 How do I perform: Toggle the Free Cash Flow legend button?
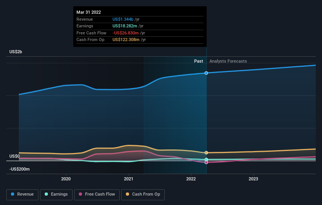(97, 194)
